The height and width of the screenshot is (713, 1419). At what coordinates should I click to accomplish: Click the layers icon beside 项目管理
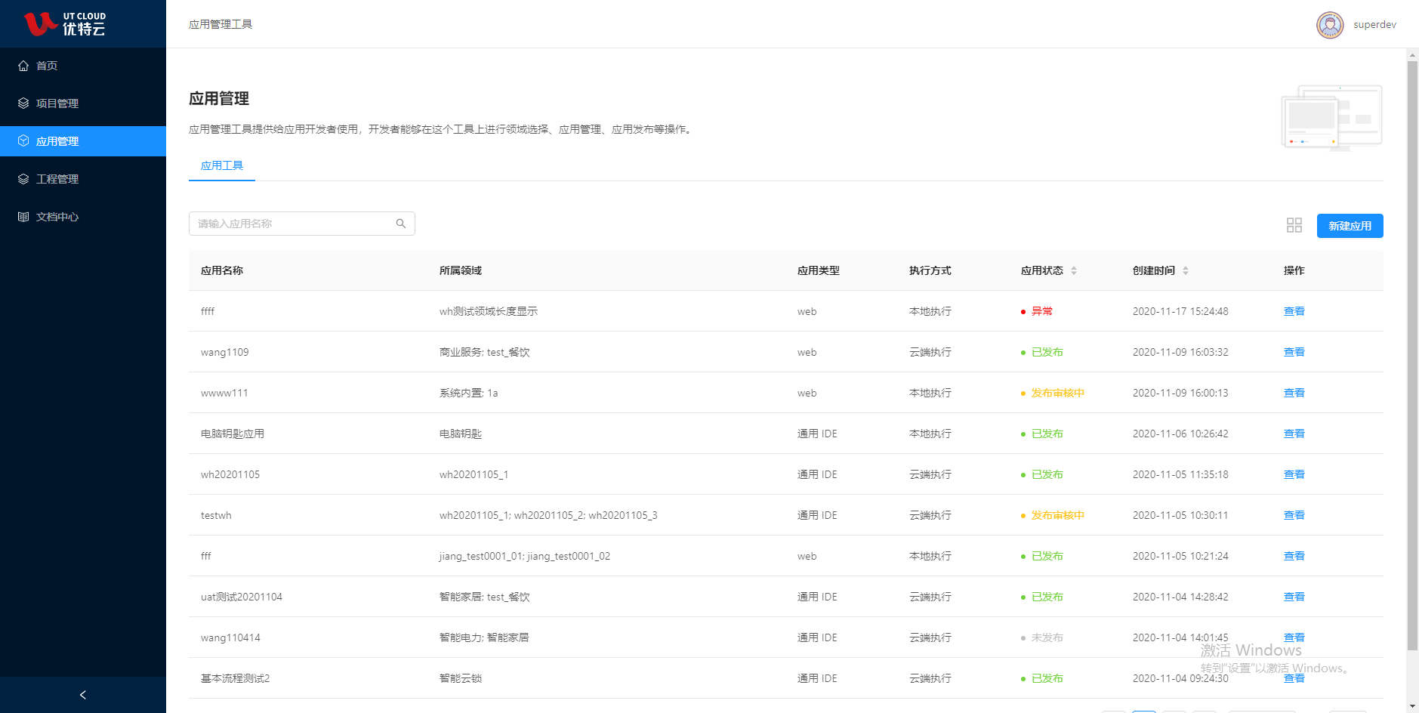23,103
